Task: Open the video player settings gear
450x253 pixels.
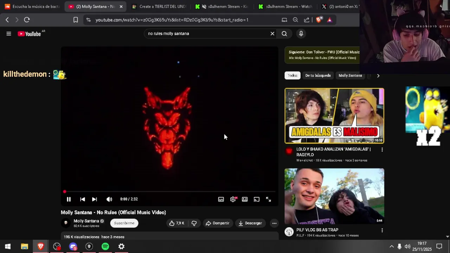Action: point(233,199)
